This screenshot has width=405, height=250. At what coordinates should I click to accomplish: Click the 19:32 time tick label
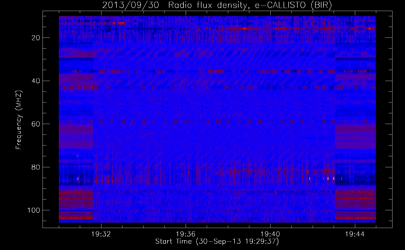101,234
